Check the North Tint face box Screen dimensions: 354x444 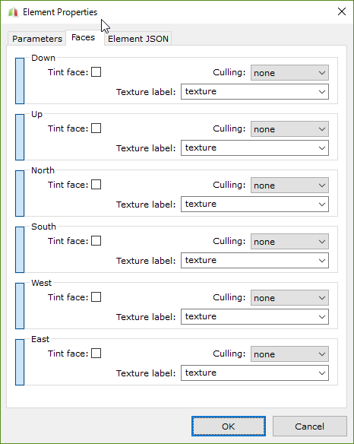pos(96,184)
